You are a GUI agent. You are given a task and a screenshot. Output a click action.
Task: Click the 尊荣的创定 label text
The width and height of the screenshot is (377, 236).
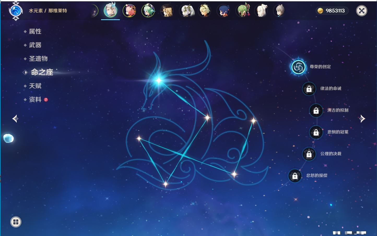click(x=320, y=67)
